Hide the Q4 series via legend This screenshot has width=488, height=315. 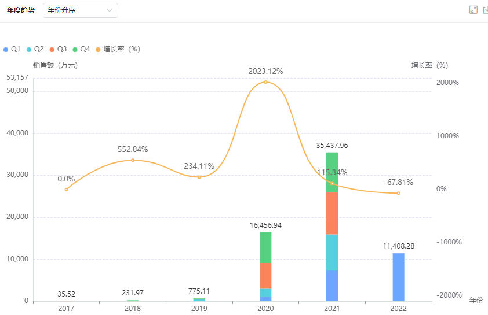click(81, 49)
